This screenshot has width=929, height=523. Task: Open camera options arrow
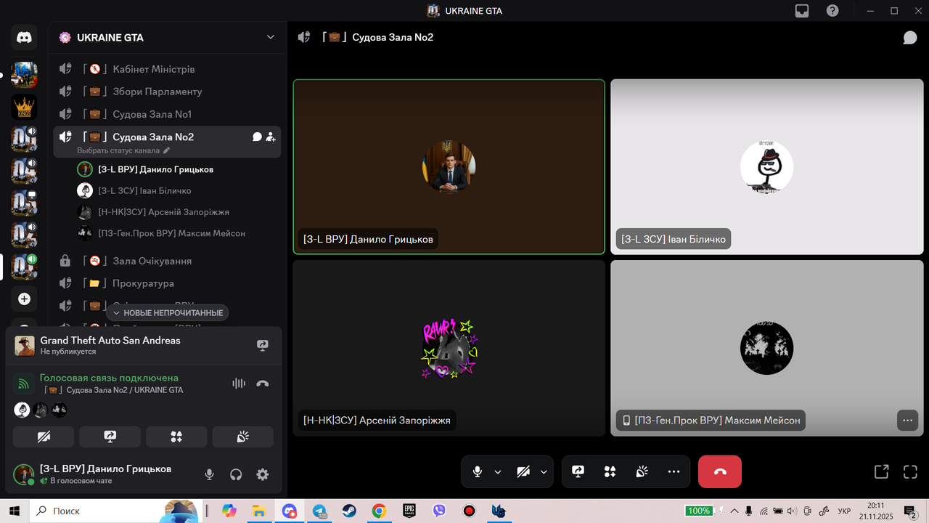pyautogui.click(x=544, y=471)
